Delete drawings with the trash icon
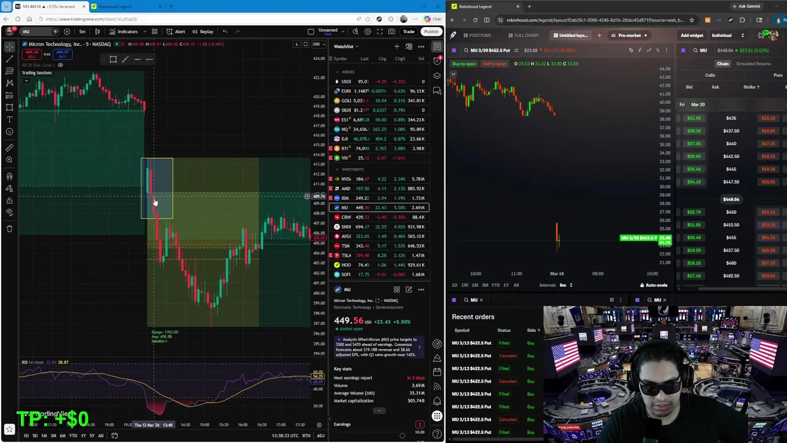This screenshot has height=443, width=787. [9, 228]
